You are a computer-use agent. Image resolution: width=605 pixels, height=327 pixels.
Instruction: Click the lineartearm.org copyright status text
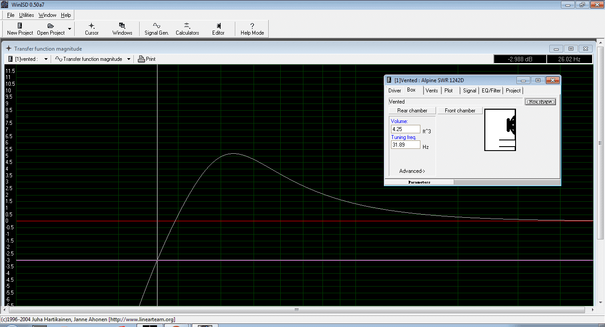88,319
